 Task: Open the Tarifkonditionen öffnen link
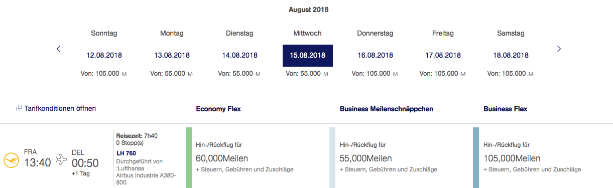60,108
